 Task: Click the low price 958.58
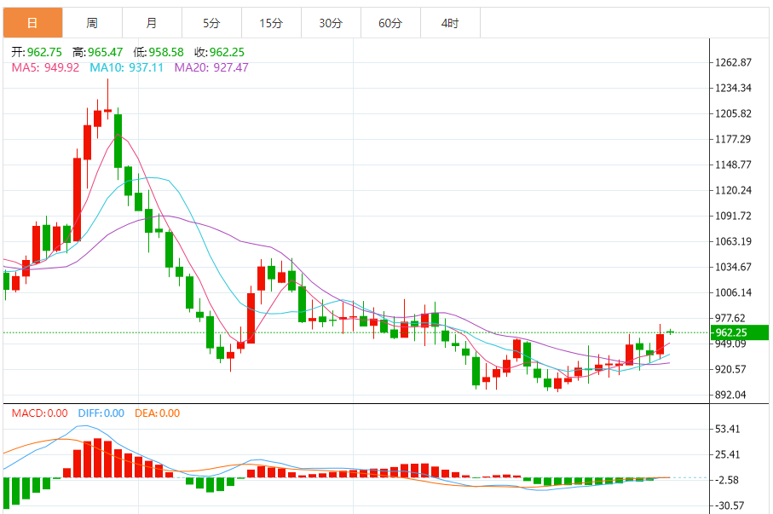coord(166,52)
